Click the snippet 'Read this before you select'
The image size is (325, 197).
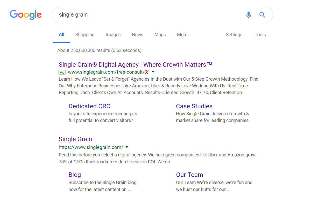[158, 158]
